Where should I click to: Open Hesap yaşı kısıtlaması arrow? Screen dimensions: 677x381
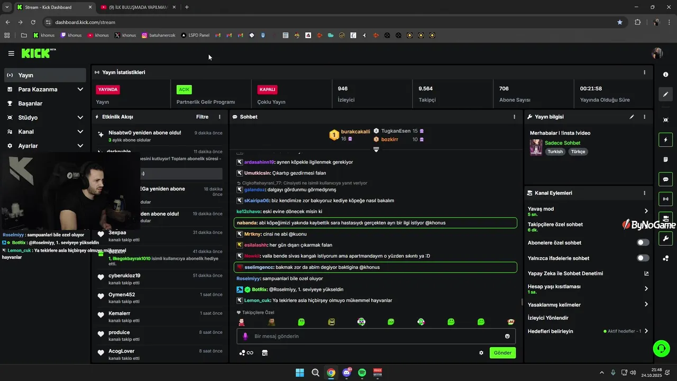click(x=646, y=289)
